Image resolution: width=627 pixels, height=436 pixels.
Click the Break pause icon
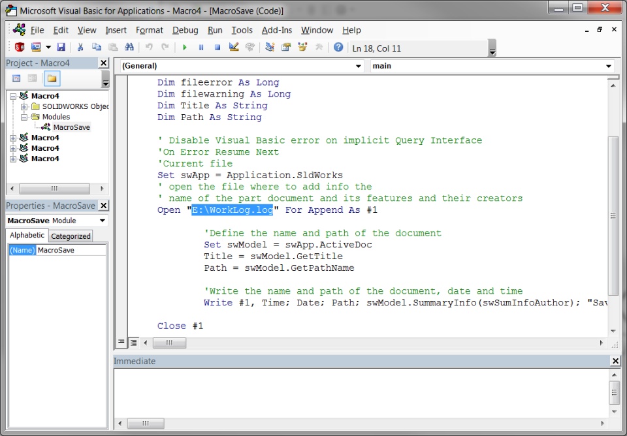click(x=201, y=47)
